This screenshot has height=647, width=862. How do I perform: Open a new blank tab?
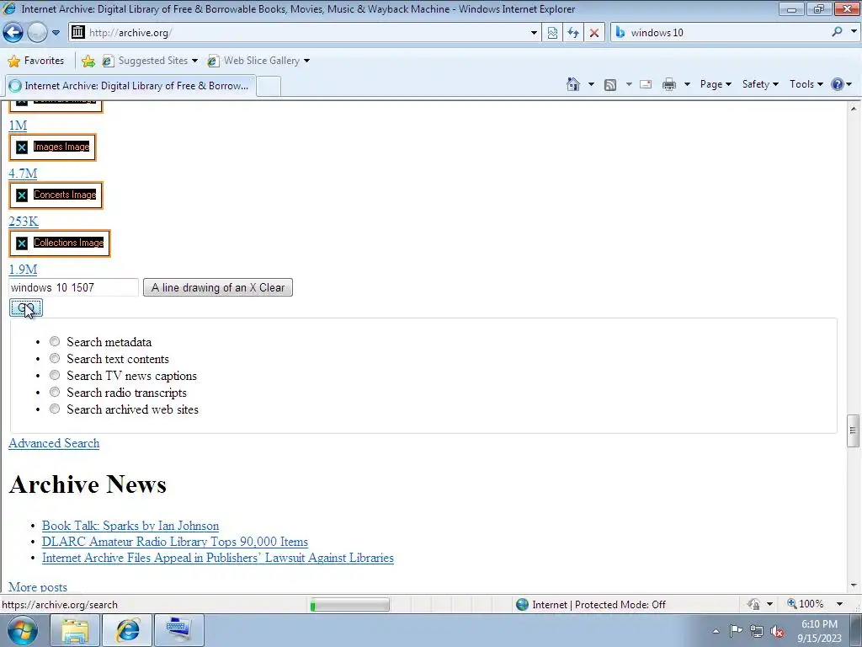pyautogui.click(x=269, y=87)
